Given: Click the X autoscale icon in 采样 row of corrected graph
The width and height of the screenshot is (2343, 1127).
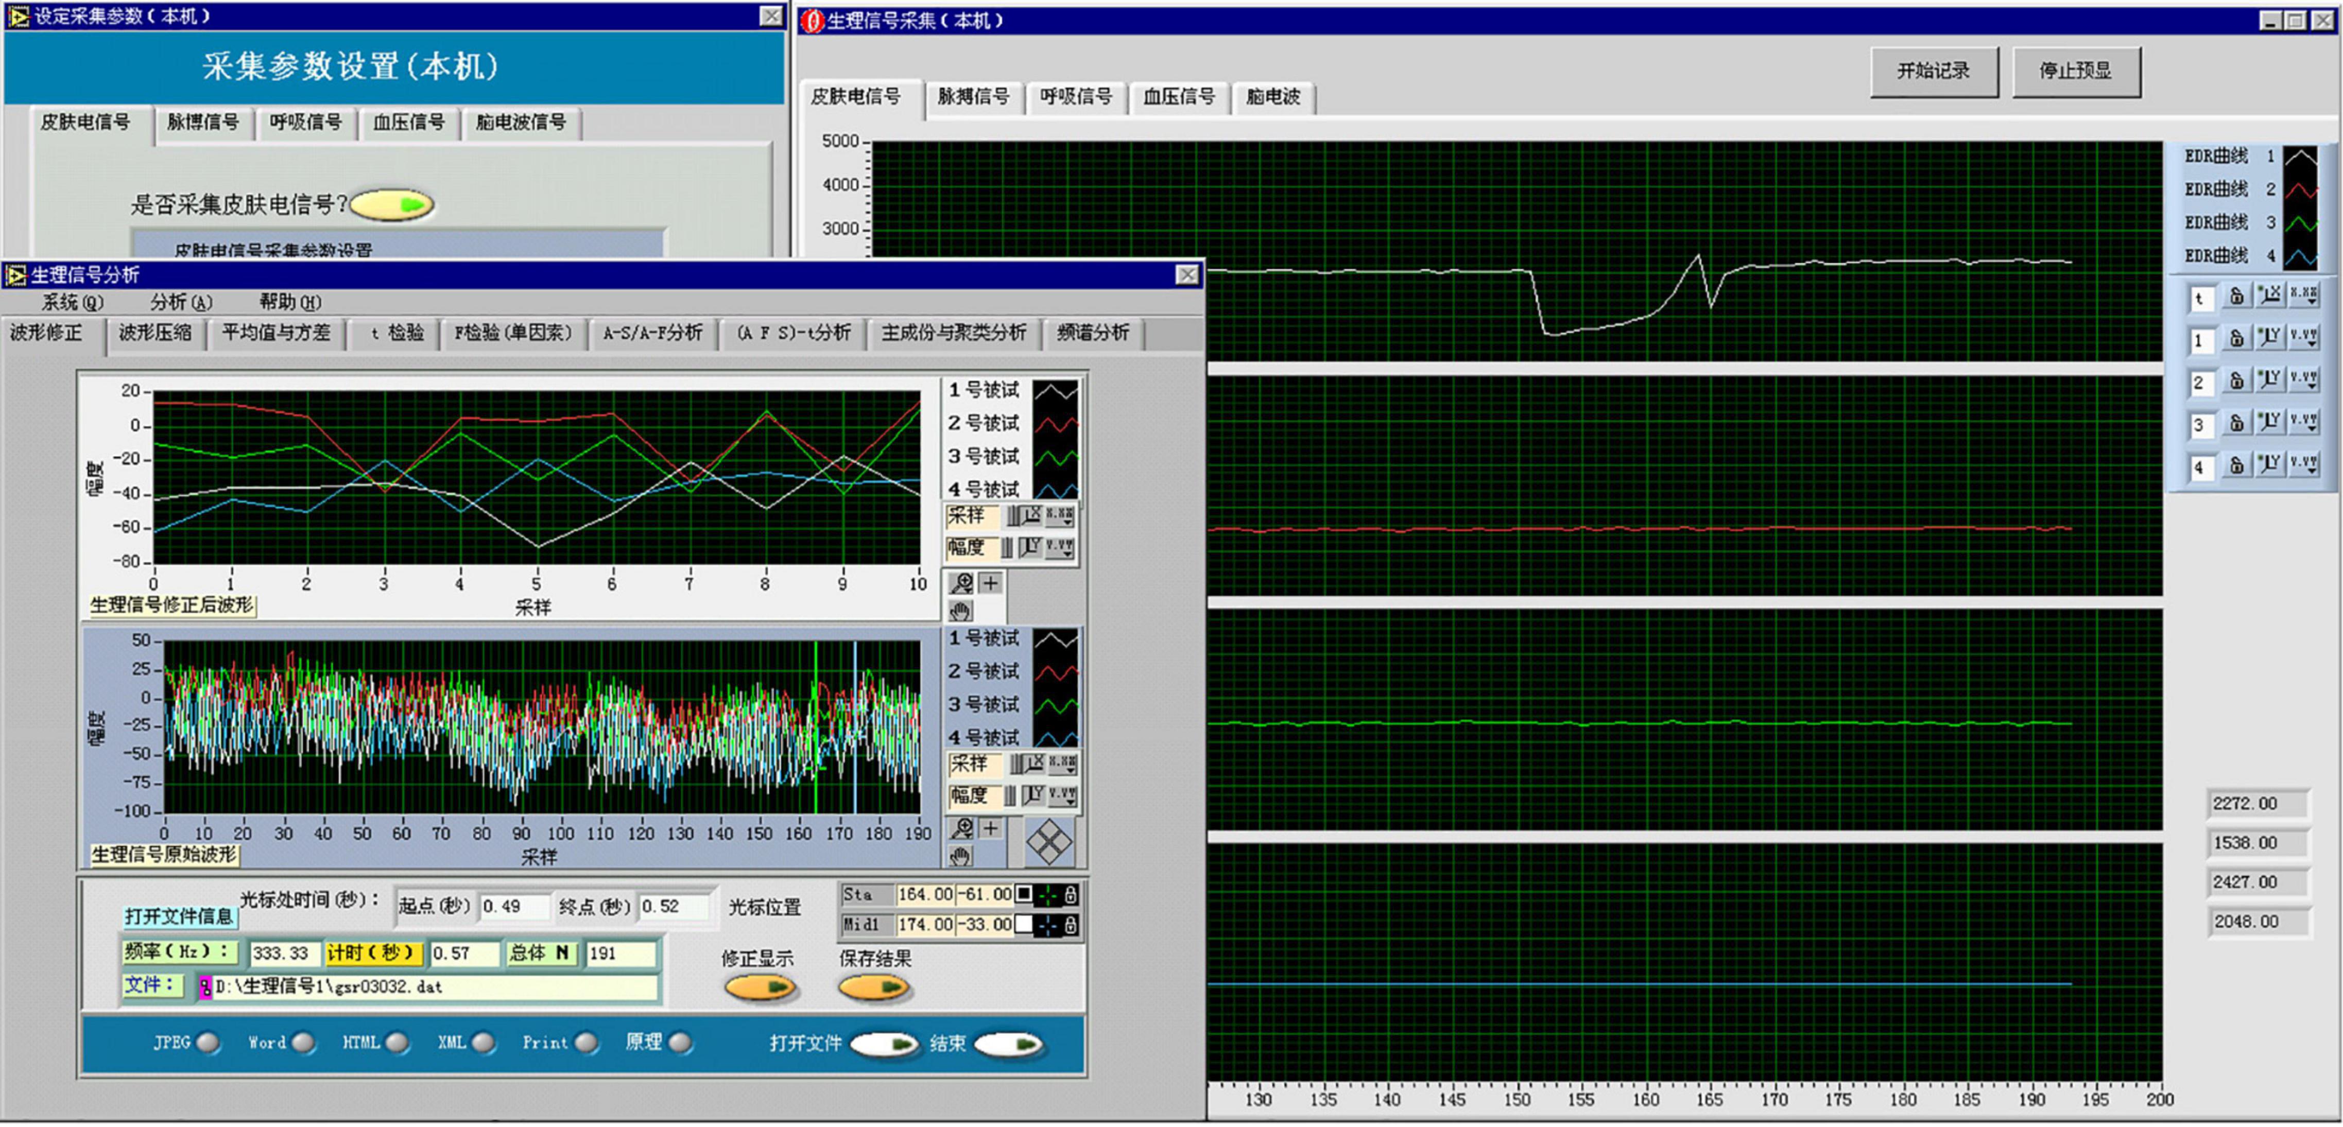Looking at the screenshot, I should click(1031, 516).
